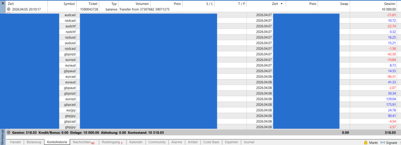Open the Community tab

pyautogui.click(x=157, y=142)
